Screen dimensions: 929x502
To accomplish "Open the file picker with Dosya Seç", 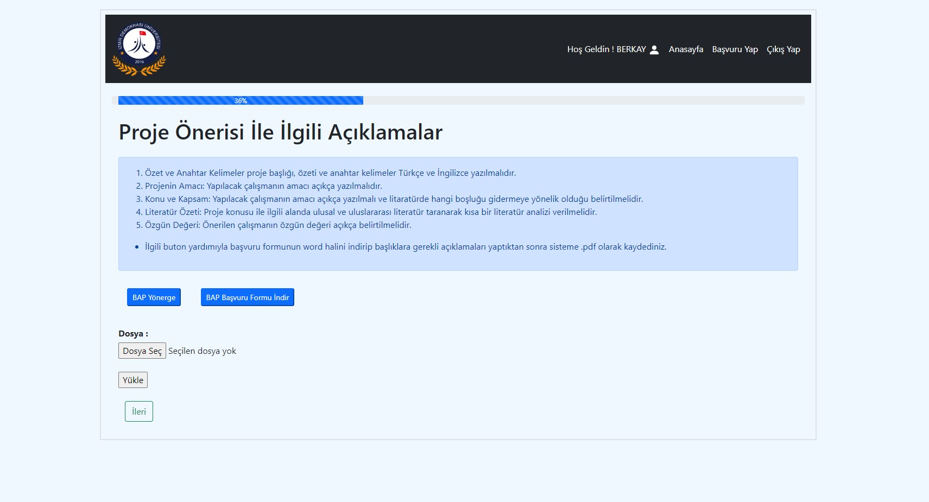I will pos(142,351).
